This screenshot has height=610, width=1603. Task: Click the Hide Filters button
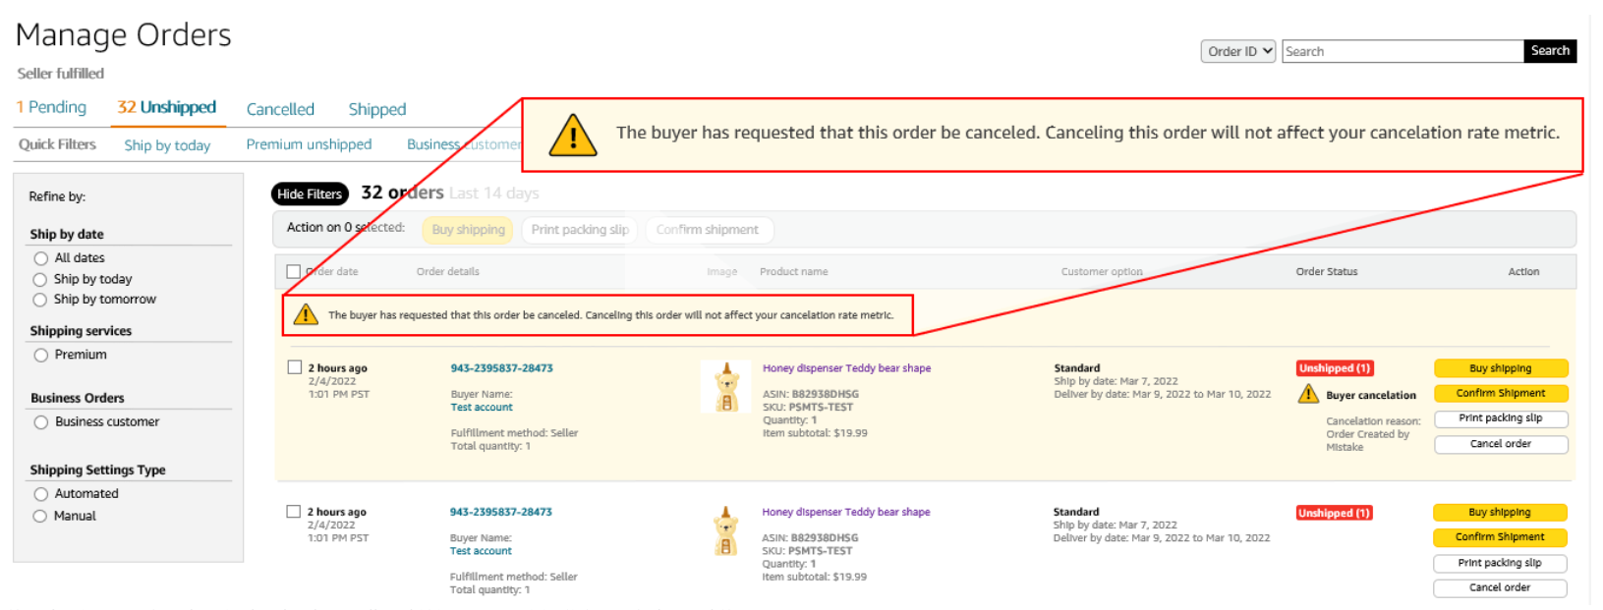pyautogui.click(x=310, y=194)
